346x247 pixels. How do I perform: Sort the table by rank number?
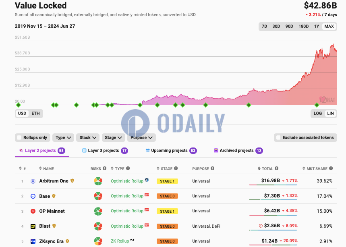[20, 168]
